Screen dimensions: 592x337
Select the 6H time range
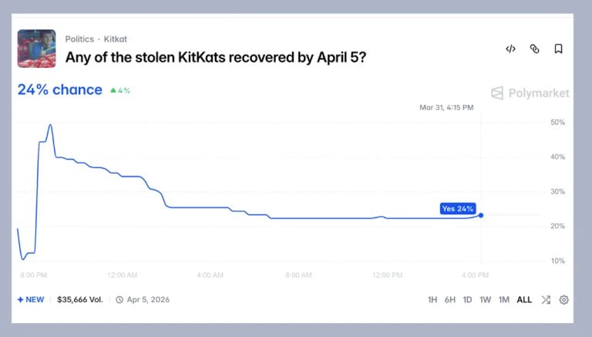pos(450,300)
